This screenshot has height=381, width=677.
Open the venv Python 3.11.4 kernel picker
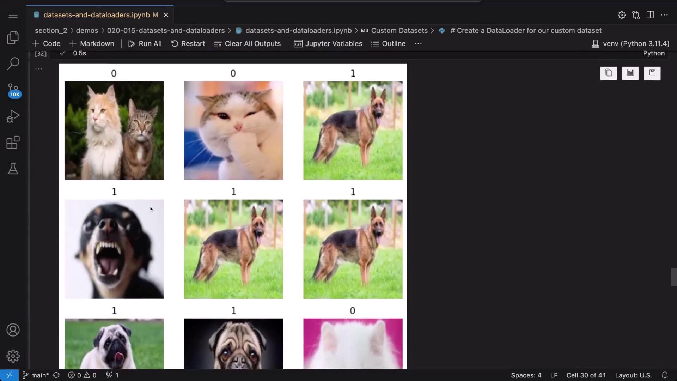coord(630,44)
